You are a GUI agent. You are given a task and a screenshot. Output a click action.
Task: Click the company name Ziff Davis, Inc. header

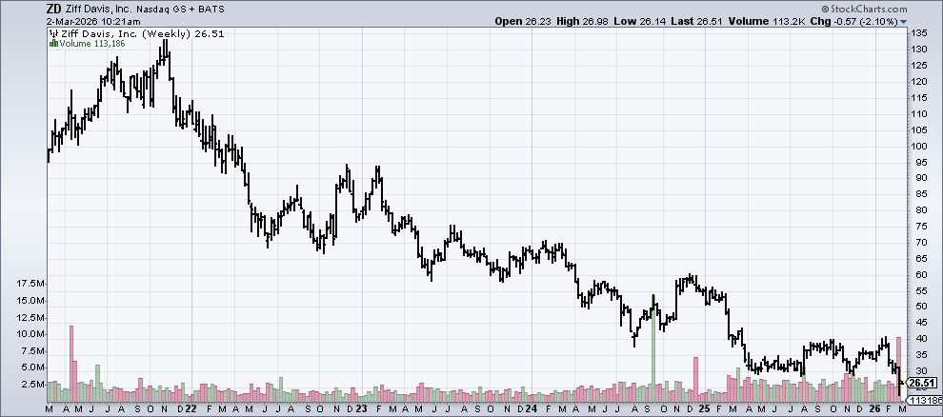coord(98,9)
